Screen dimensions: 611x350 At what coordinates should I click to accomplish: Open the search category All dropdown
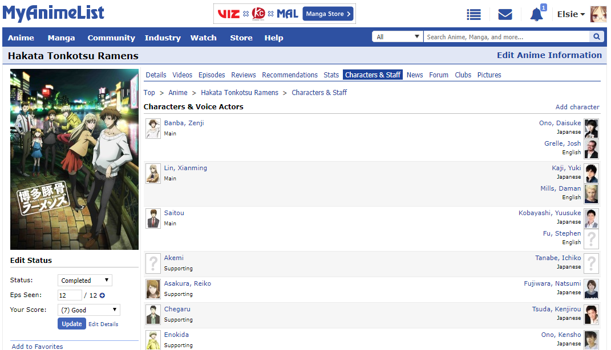pyautogui.click(x=398, y=37)
